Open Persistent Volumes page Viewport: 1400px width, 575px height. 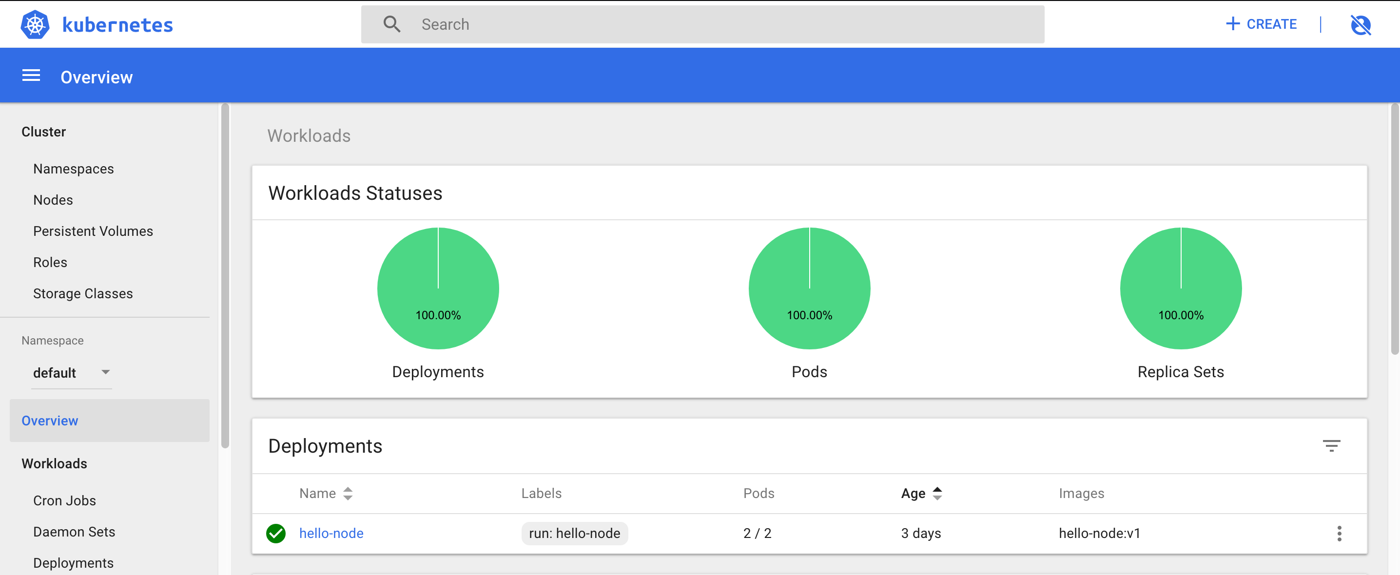click(93, 231)
